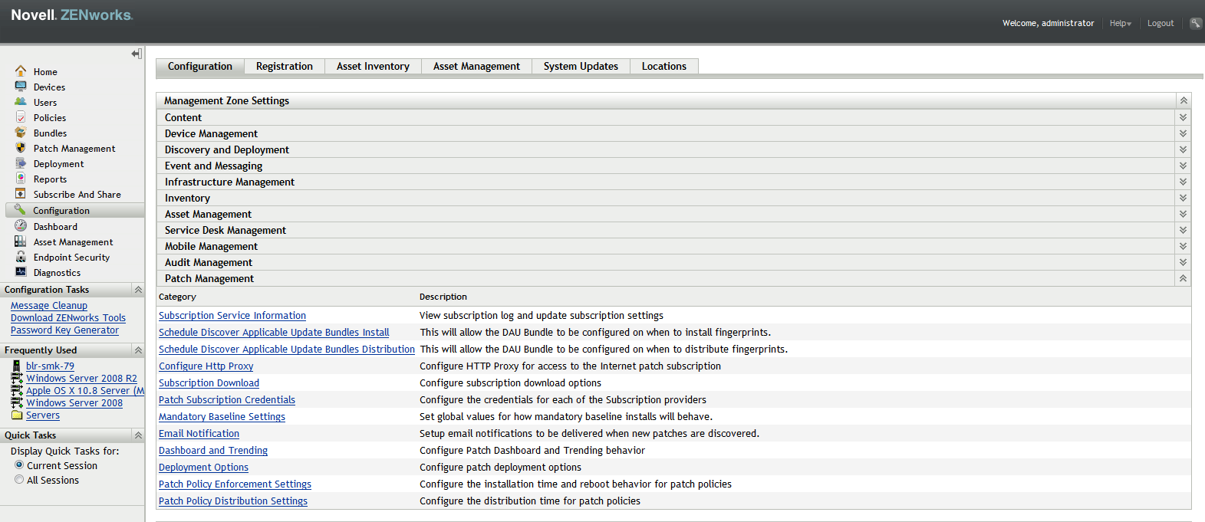Viewport: 1205px width, 522px height.
Task: Collapse the Frequently Used panel
Action: point(138,350)
